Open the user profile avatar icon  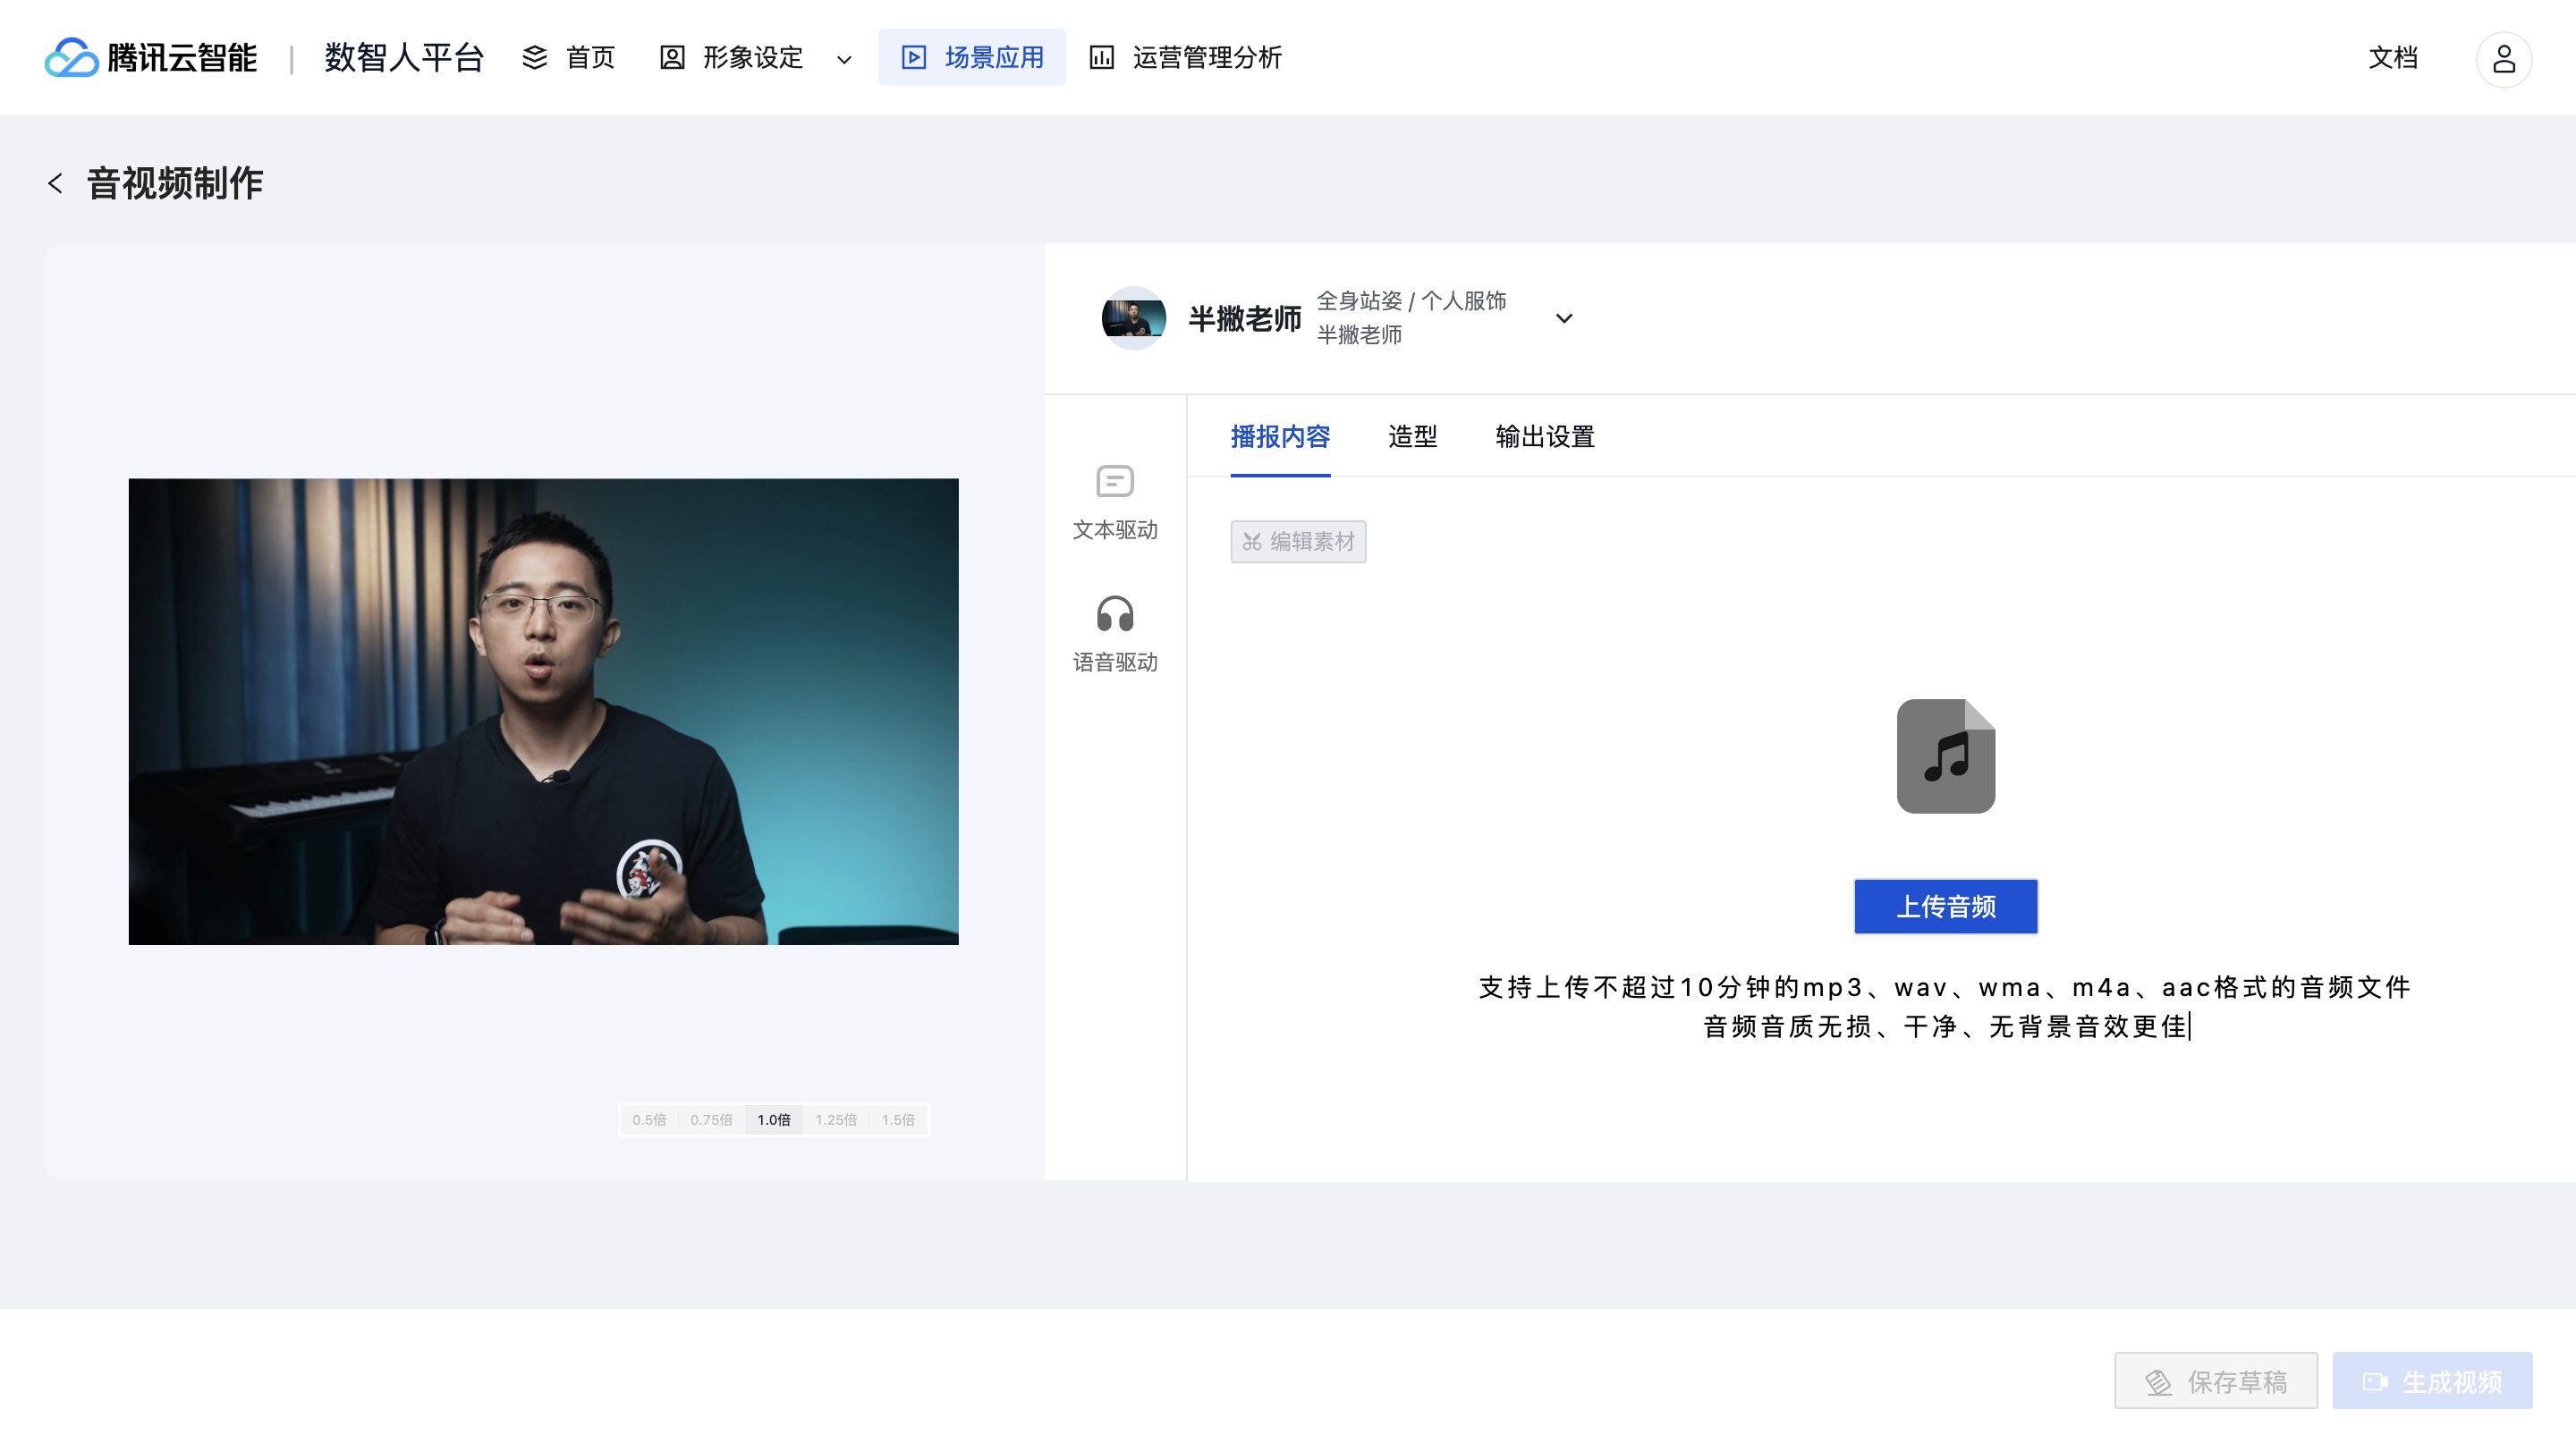2503,59
